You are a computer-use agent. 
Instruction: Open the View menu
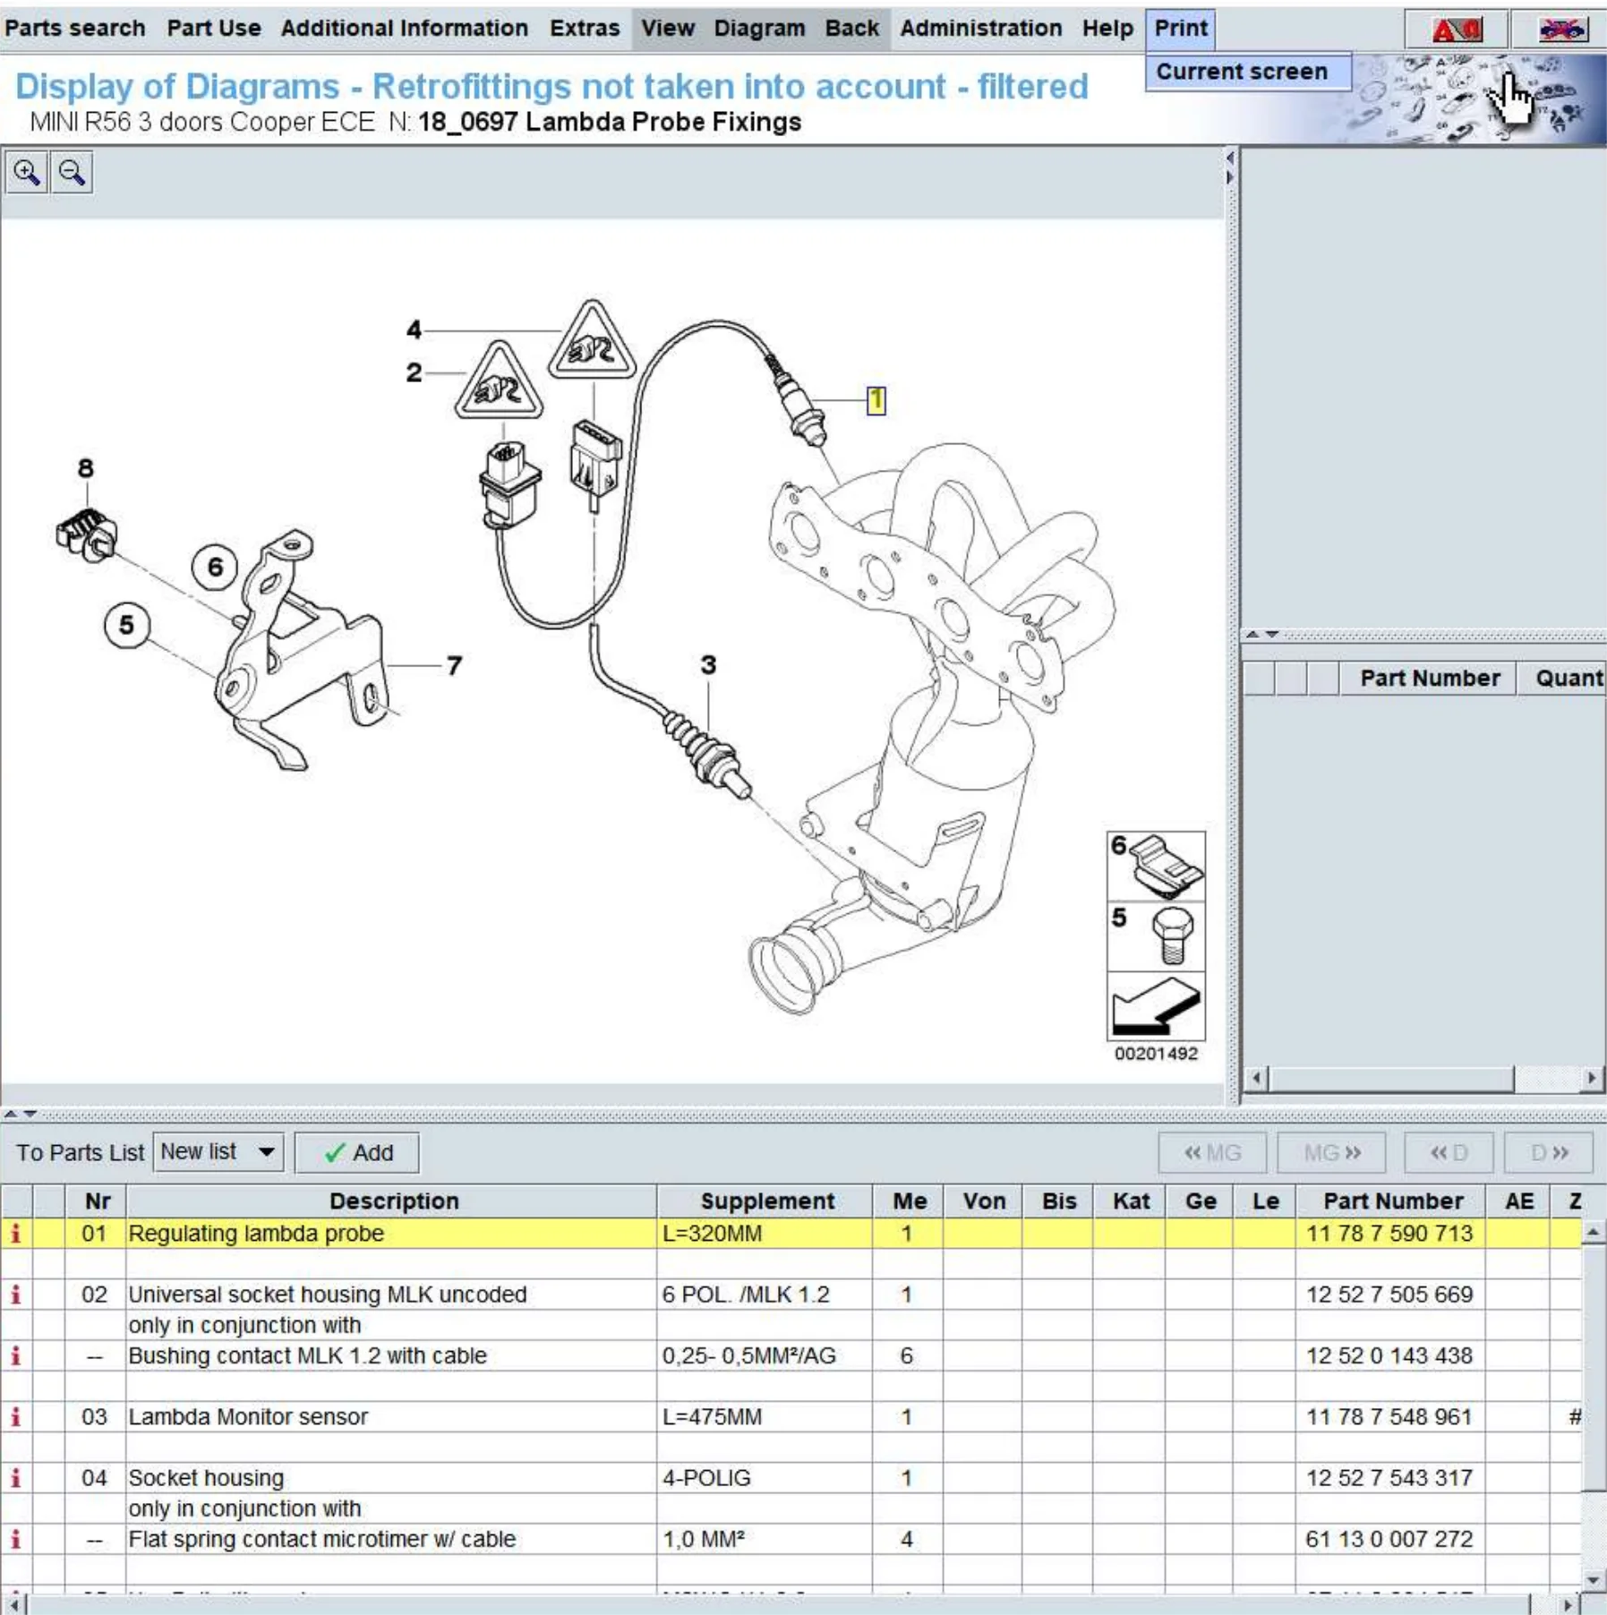[668, 29]
